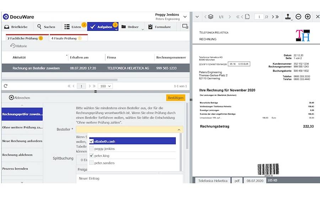Uncheck the elizabeth.cash checkbox
Viewport: 320px width, 200px height.
click(91, 141)
